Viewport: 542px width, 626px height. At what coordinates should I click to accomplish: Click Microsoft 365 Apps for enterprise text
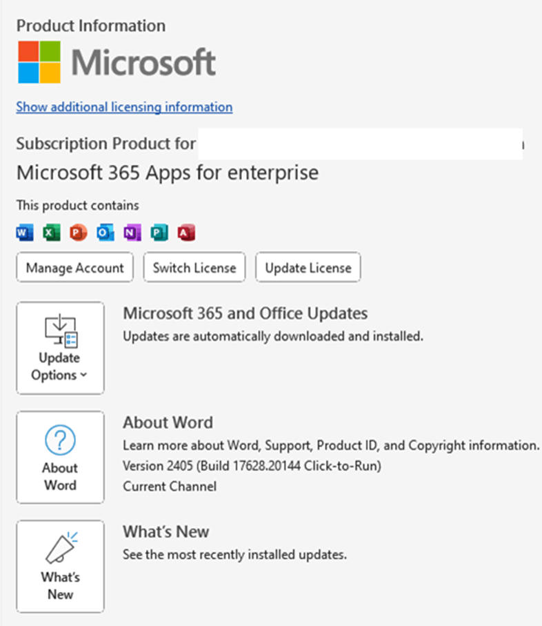coord(168,173)
